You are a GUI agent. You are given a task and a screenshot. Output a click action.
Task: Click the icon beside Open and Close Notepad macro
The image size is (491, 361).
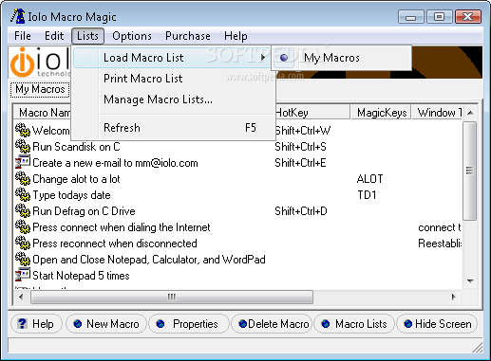(x=23, y=259)
